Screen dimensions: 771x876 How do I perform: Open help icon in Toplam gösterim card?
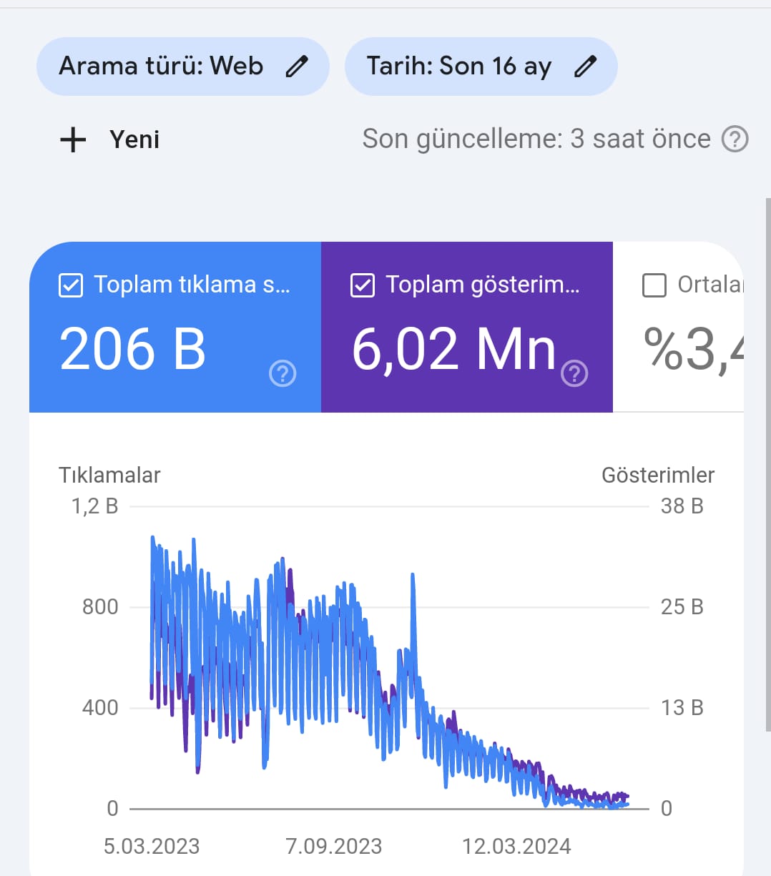coord(574,373)
